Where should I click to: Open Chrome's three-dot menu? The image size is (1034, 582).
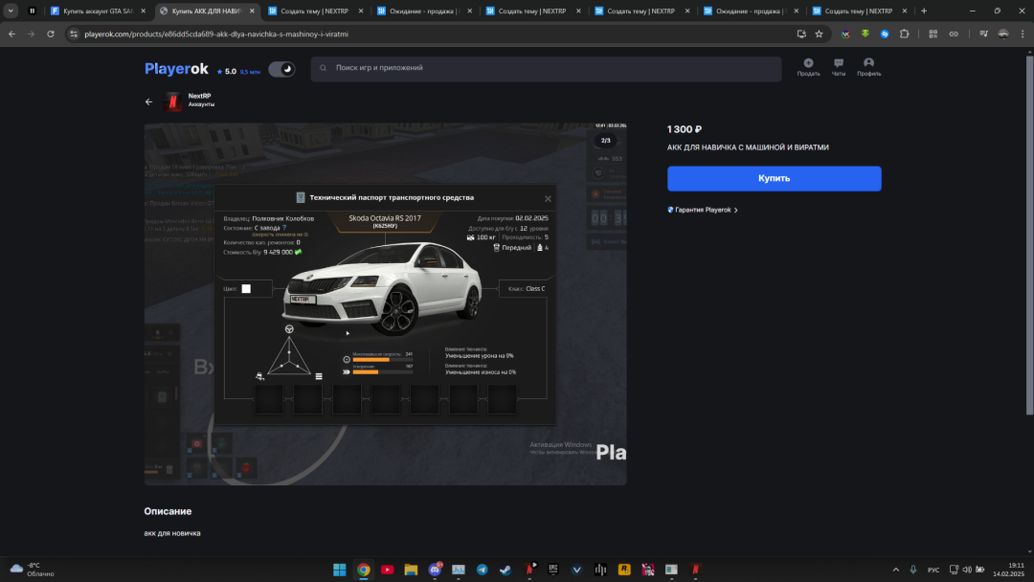[1023, 34]
